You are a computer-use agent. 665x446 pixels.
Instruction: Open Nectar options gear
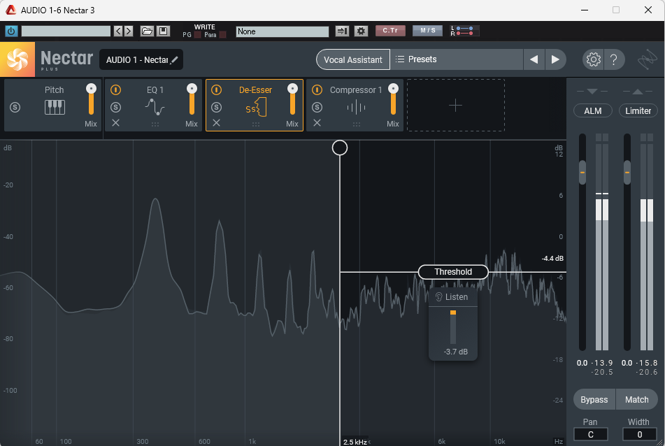[594, 60]
